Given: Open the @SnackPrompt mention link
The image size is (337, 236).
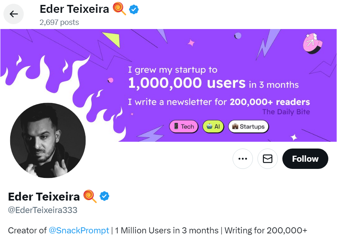Looking at the screenshot, I should 79,230.
